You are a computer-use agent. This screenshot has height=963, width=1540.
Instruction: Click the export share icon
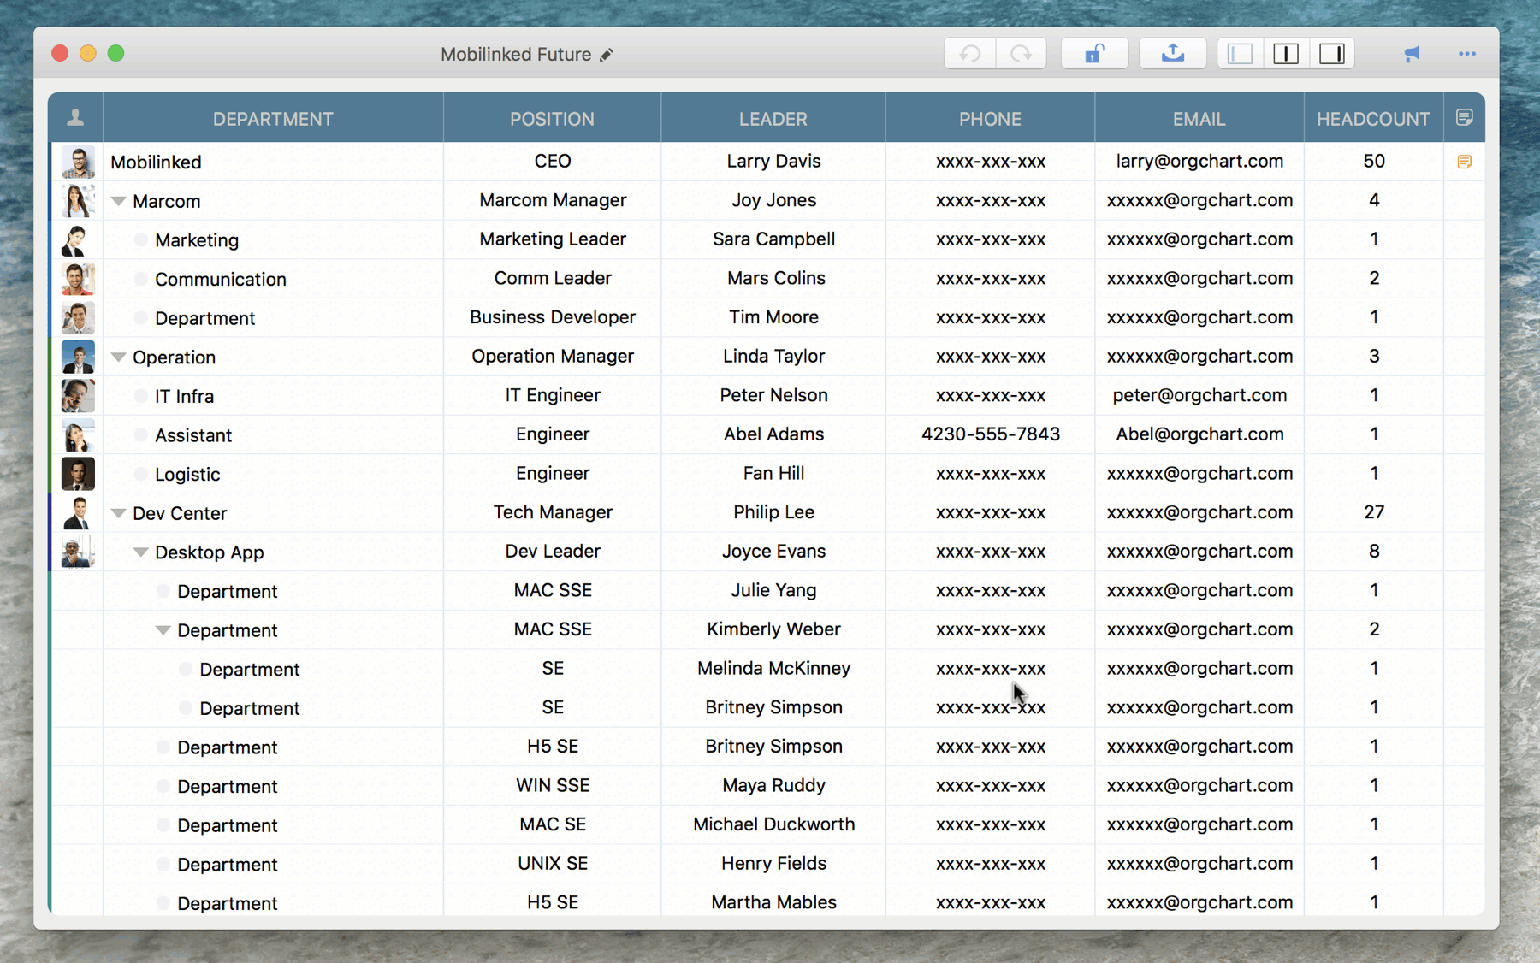click(1172, 54)
